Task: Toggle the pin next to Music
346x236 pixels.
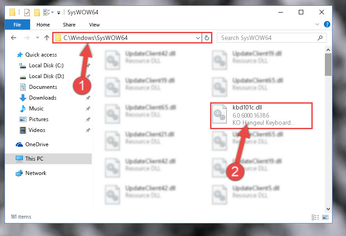Action: pos(88,109)
